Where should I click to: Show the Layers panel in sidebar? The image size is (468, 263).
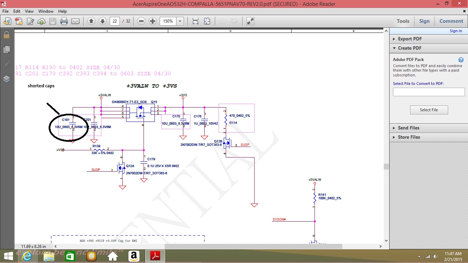[7, 79]
